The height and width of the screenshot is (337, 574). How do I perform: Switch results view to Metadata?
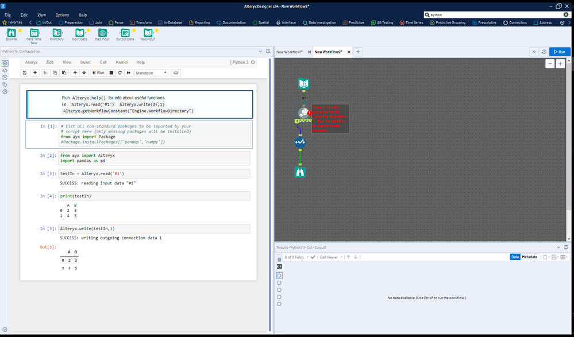click(529, 257)
